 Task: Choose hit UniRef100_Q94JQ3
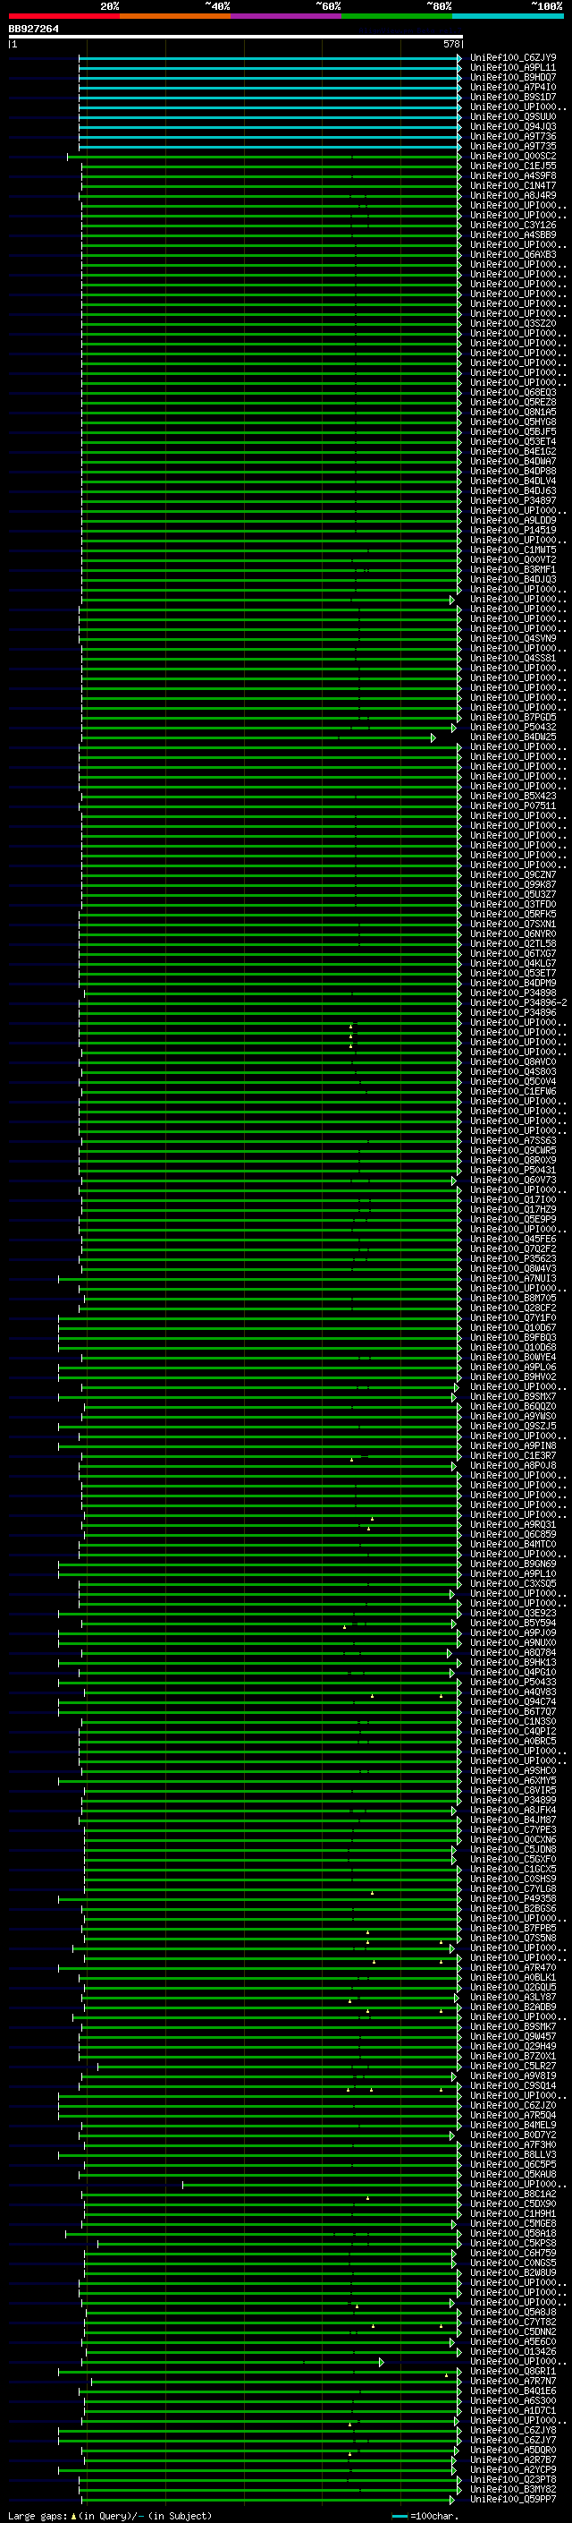pos(513,126)
